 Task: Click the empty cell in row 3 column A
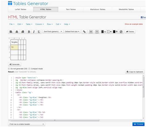14,52
